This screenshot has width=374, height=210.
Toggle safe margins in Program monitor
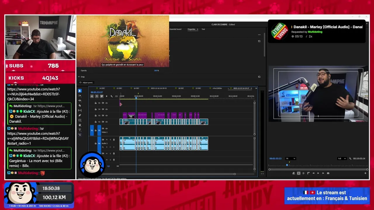pyautogui.click(x=299, y=173)
